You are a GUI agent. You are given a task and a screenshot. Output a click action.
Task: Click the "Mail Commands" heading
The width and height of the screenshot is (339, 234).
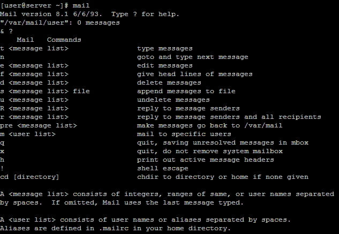(49, 40)
